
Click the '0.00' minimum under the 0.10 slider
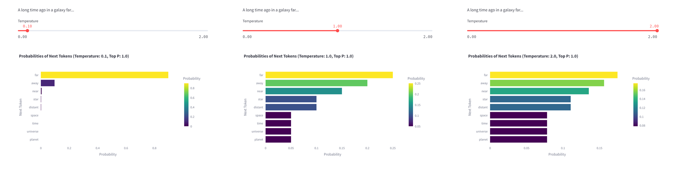coord(23,37)
